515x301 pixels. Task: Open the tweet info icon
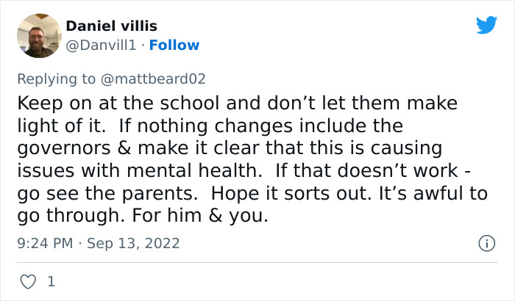click(x=486, y=242)
